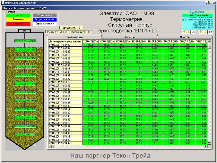
Task: Click the Объект: Термоподвеска 10101 (25) header bar
Action: click(x=108, y=8)
